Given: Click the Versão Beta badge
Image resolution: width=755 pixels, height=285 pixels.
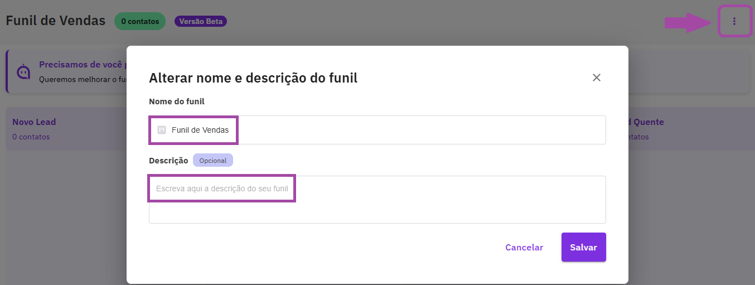Looking at the screenshot, I should pos(201,21).
